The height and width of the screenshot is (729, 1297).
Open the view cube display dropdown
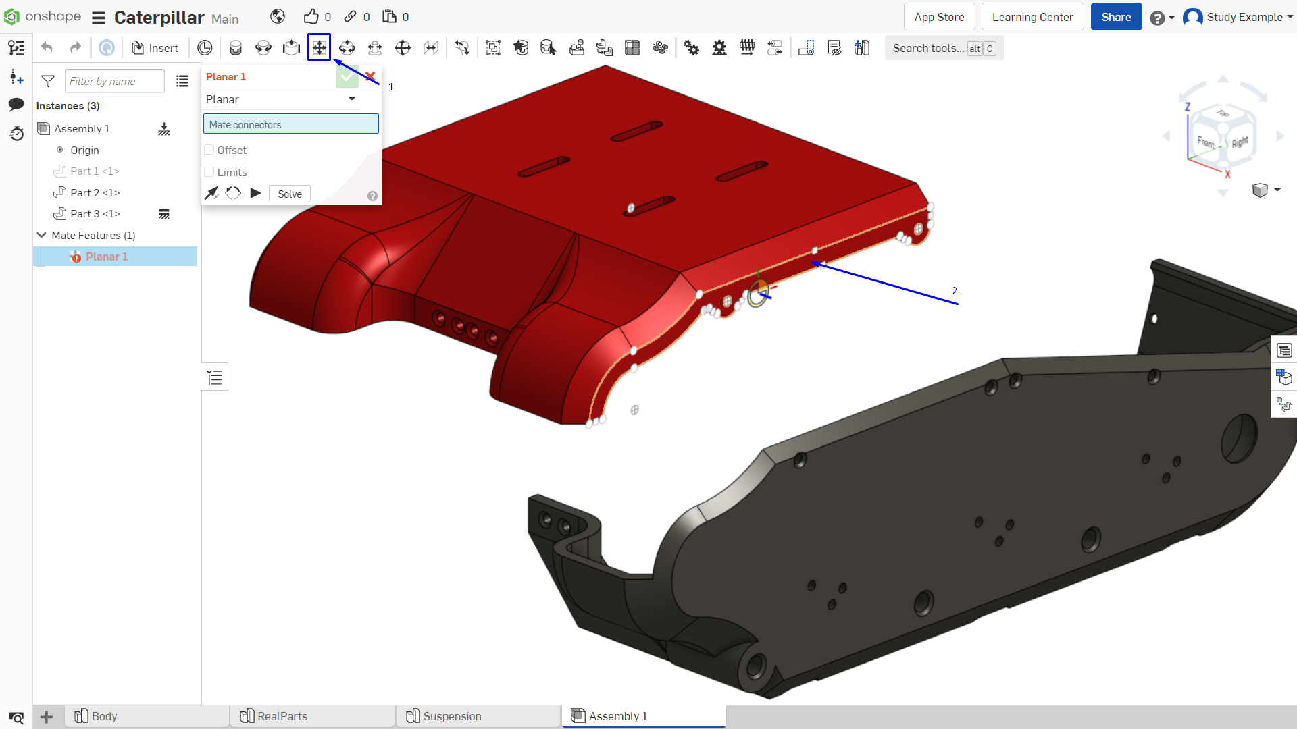[x=1267, y=190]
